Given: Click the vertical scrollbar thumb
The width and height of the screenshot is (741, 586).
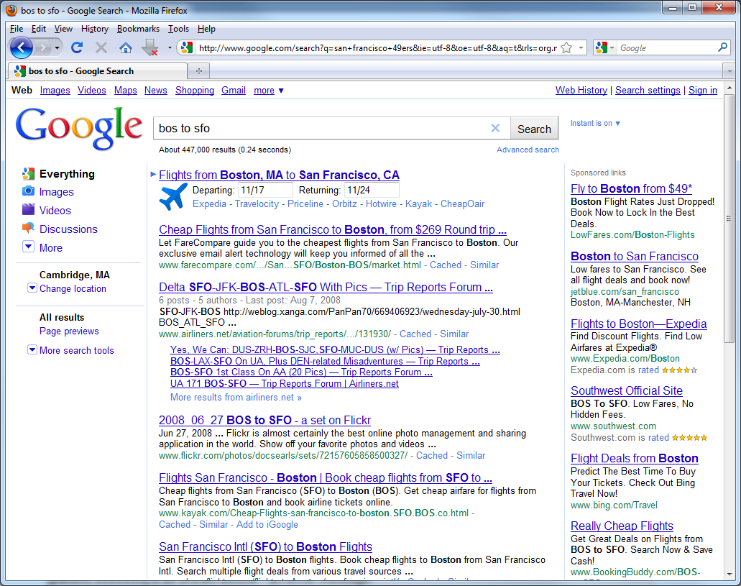Looking at the screenshot, I should 730,218.
